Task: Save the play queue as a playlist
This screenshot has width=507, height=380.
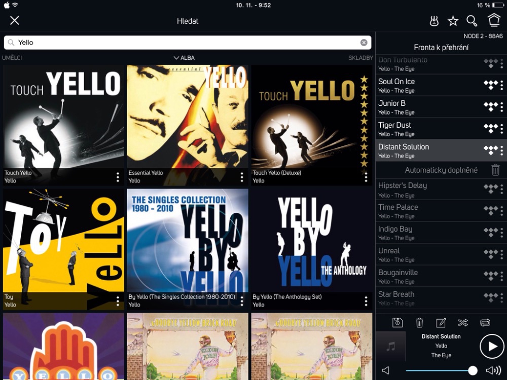Action: (x=397, y=322)
